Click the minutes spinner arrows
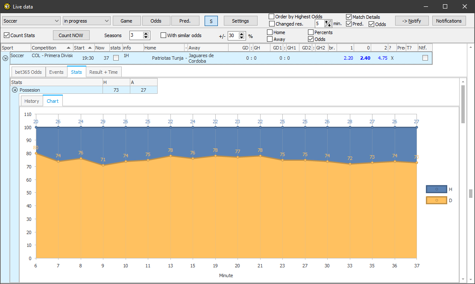Screen dimensions: 475x284 point(328,23)
